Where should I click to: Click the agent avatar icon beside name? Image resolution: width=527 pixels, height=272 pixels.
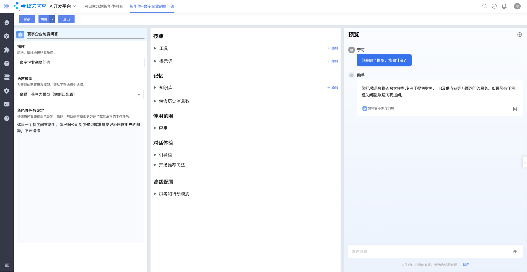(x=20, y=34)
